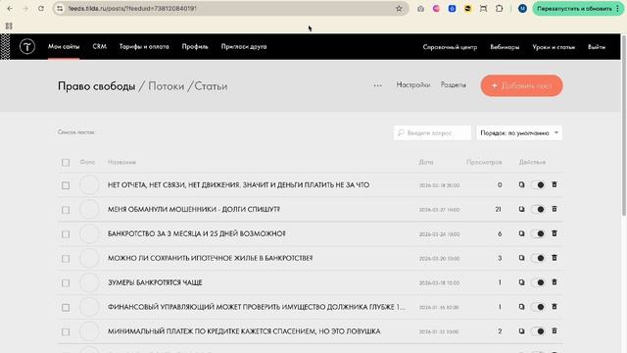Open the browser three-dot menu on update button
The width and height of the screenshot is (627, 353).
pyautogui.click(x=618, y=9)
